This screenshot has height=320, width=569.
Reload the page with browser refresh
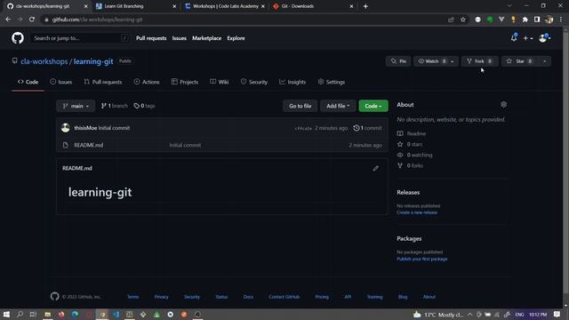pos(32,20)
